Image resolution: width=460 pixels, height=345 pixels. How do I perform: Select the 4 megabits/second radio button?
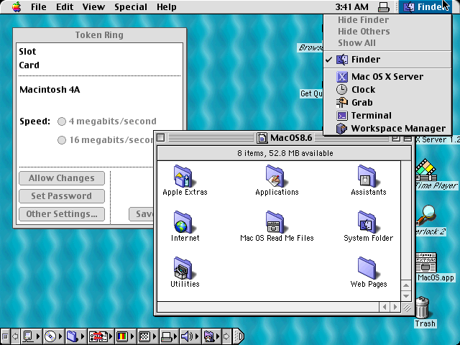coord(62,121)
